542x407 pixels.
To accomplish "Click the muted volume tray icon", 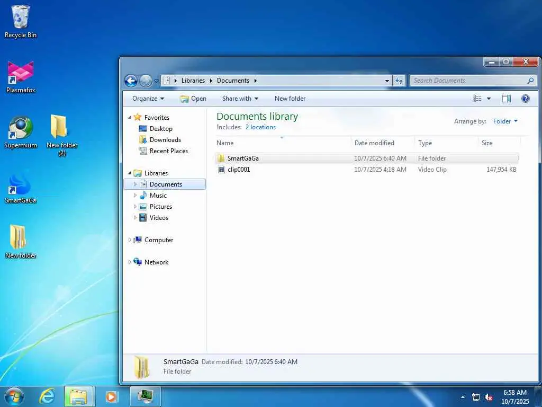I will (489, 397).
